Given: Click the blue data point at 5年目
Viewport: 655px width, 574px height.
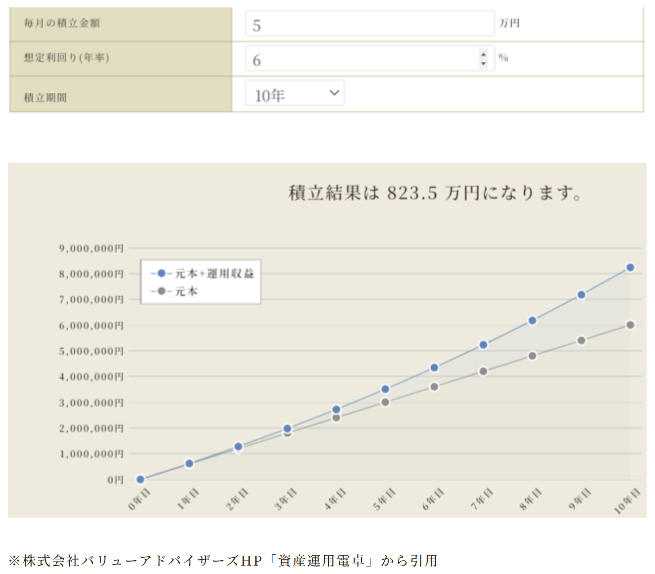Looking at the screenshot, I should pyautogui.click(x=385, y=389).
